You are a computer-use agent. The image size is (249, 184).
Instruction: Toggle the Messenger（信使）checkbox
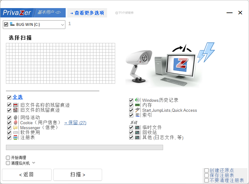9,128
